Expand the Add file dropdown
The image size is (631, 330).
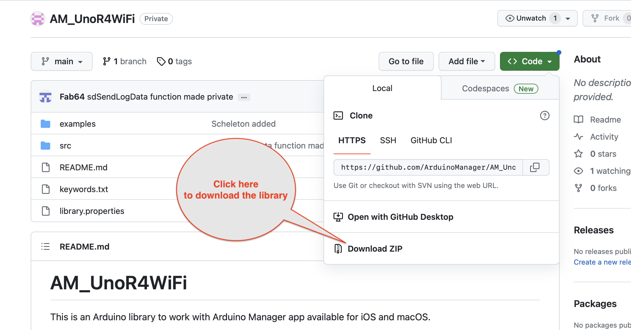click(x=467, y=61)
